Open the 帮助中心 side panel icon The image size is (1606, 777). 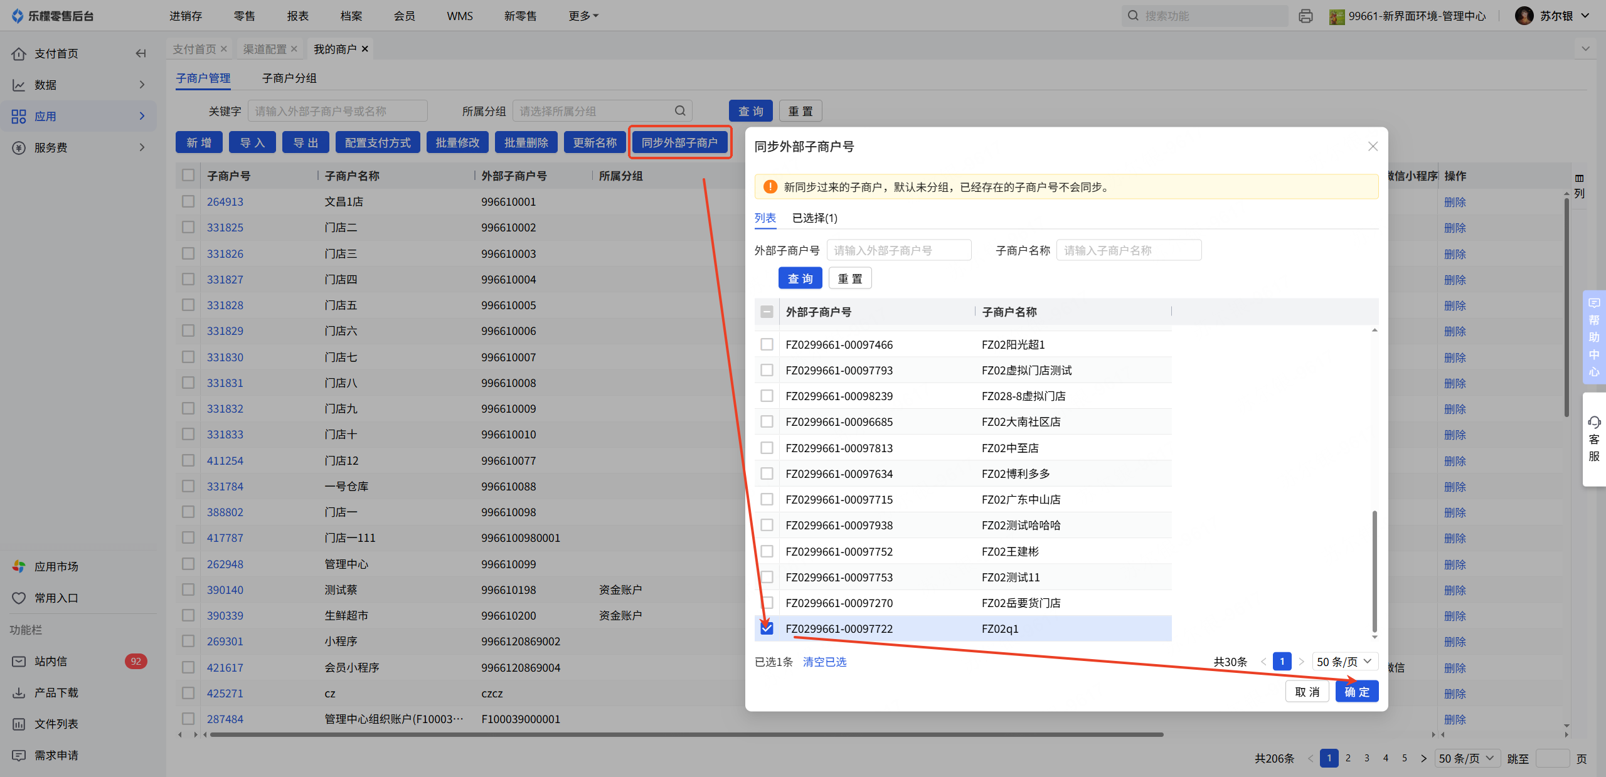coord(1594,304)
